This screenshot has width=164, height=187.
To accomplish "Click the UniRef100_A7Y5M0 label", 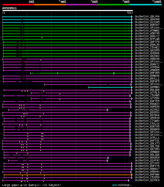I will coord(147,99).
